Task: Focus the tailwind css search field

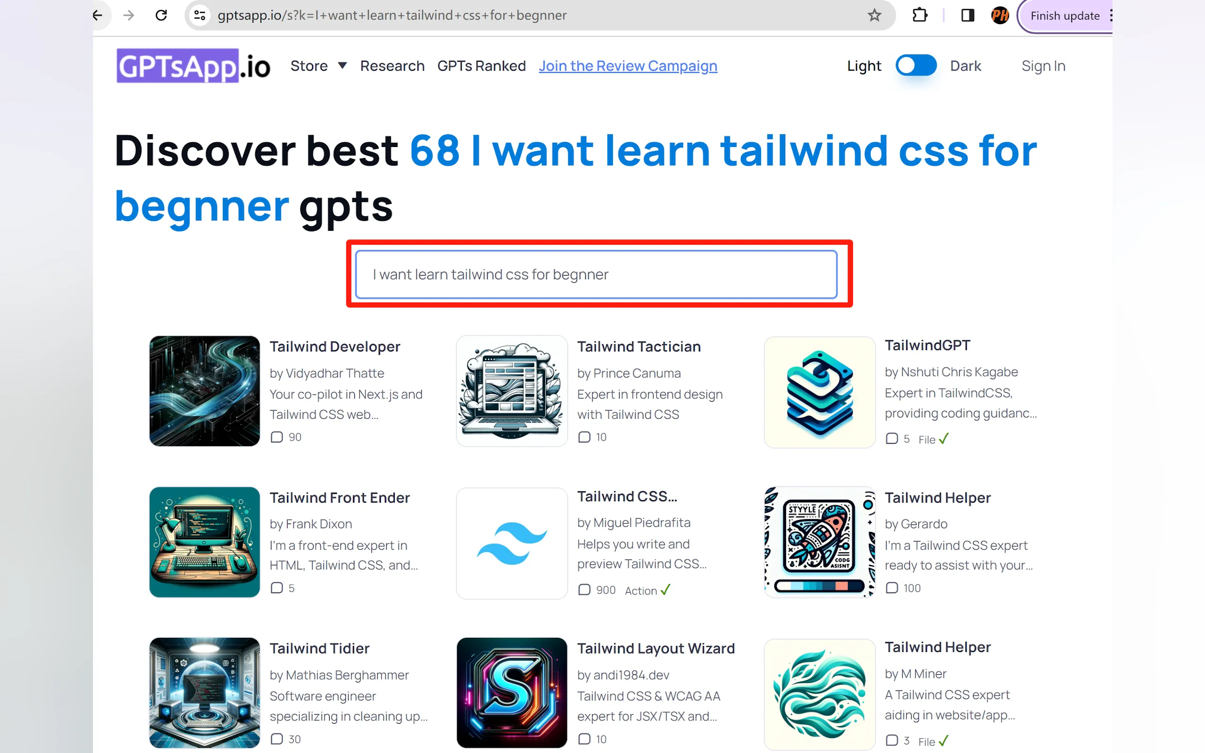Action: pos(596,275)
